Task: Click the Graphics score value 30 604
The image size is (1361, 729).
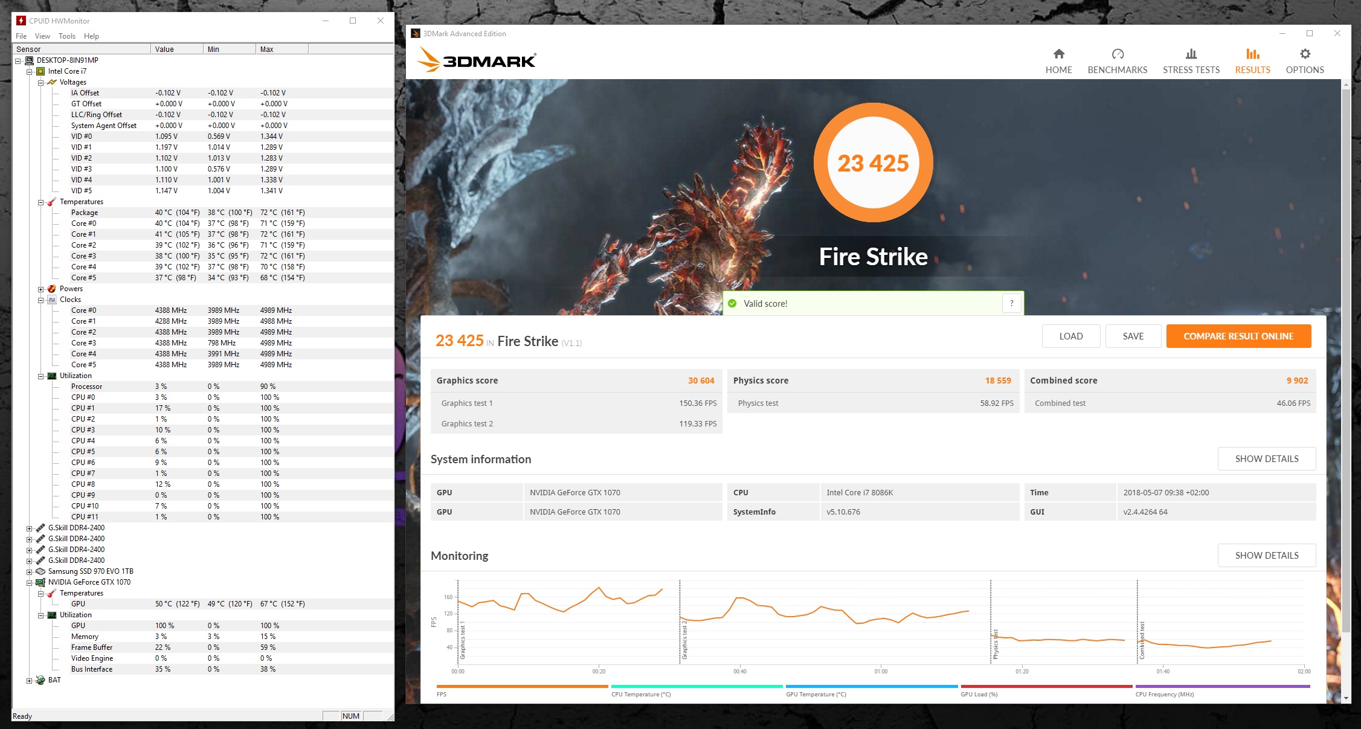Action: (x=701, y=381)
